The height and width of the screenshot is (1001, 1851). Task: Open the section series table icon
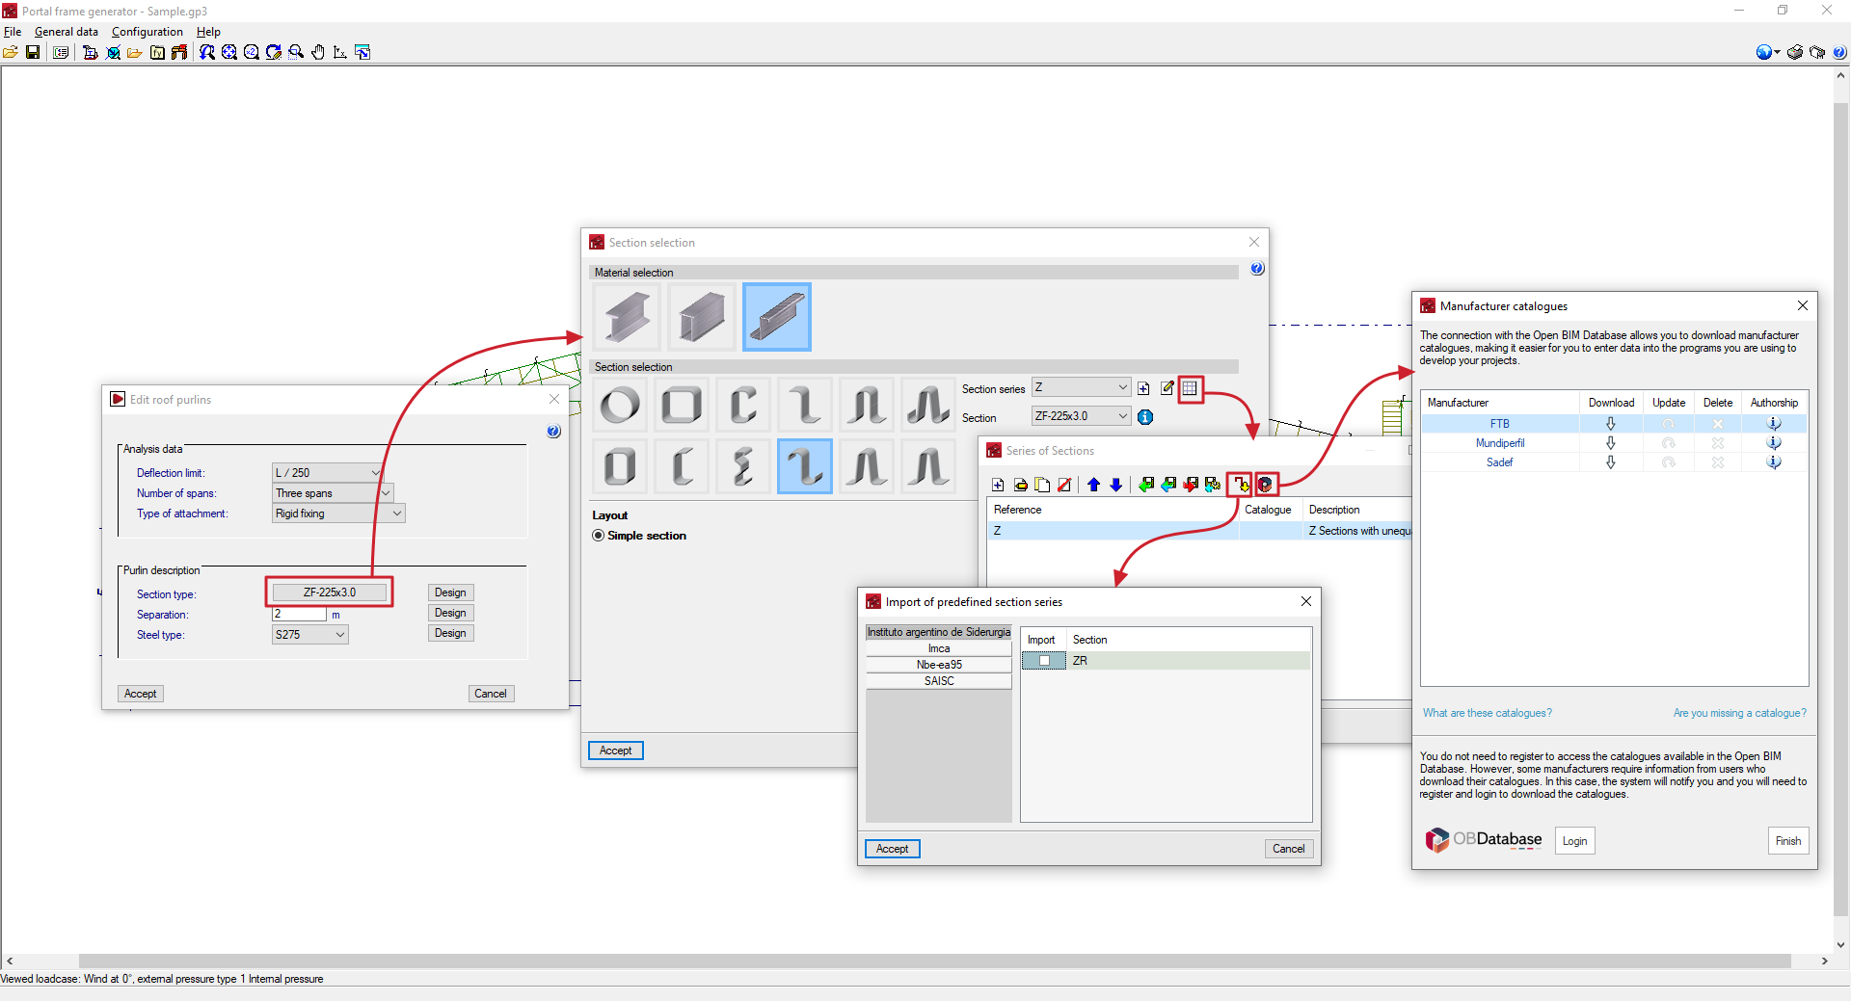1191,388
